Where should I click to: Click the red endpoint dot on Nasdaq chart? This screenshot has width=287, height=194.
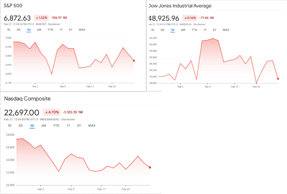(x=150, y=168)
